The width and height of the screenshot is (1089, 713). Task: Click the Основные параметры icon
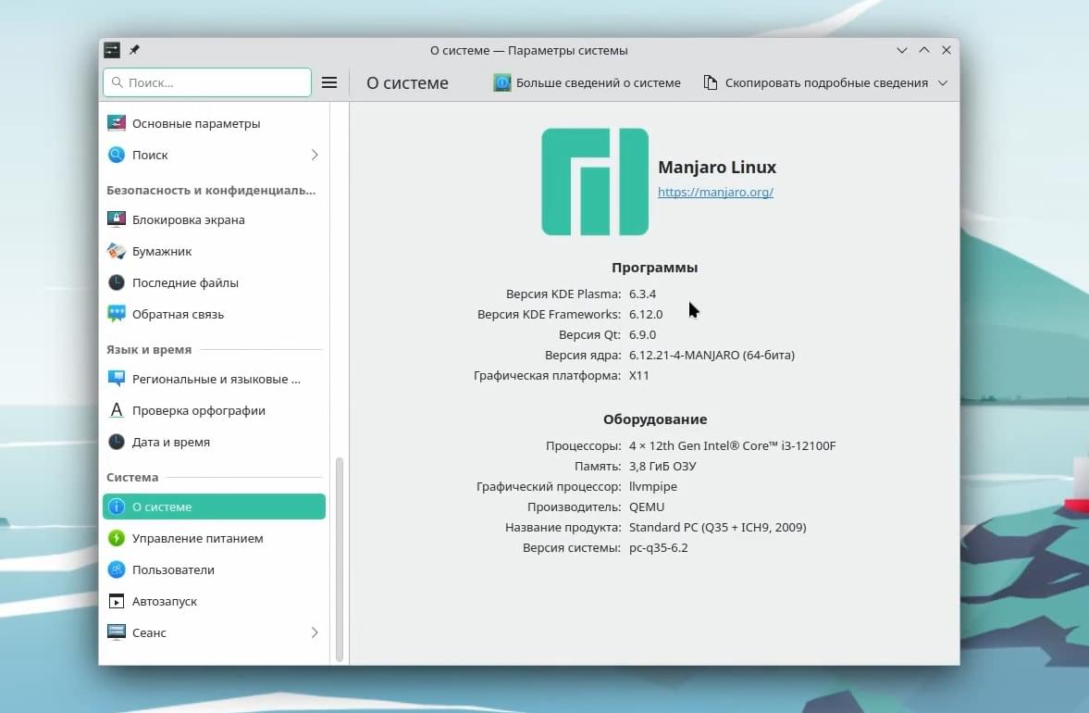116,123
